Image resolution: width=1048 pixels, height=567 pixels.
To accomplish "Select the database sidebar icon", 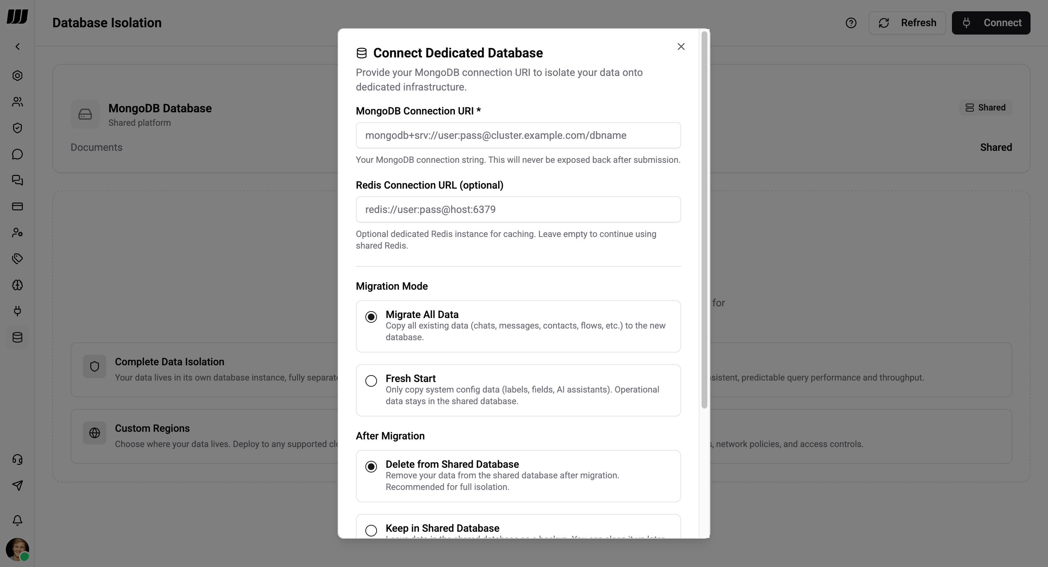I will pos(17,337).
